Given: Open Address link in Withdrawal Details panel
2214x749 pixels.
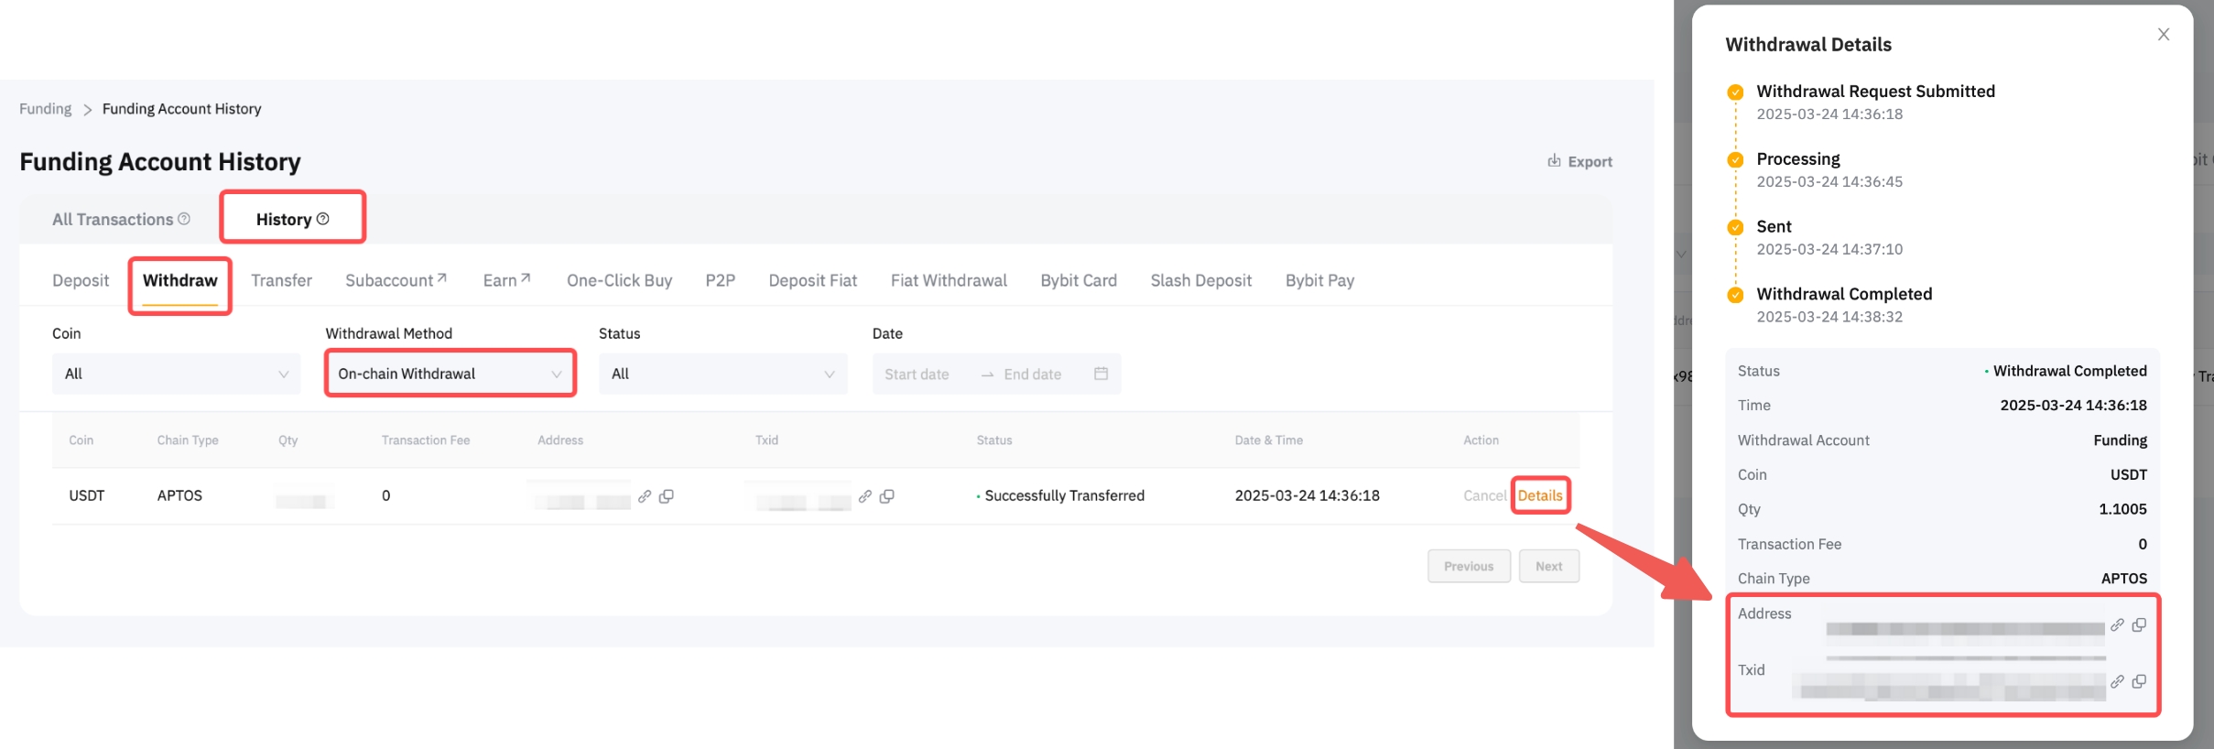Looking at the screenshot, I should point(2117,625).
